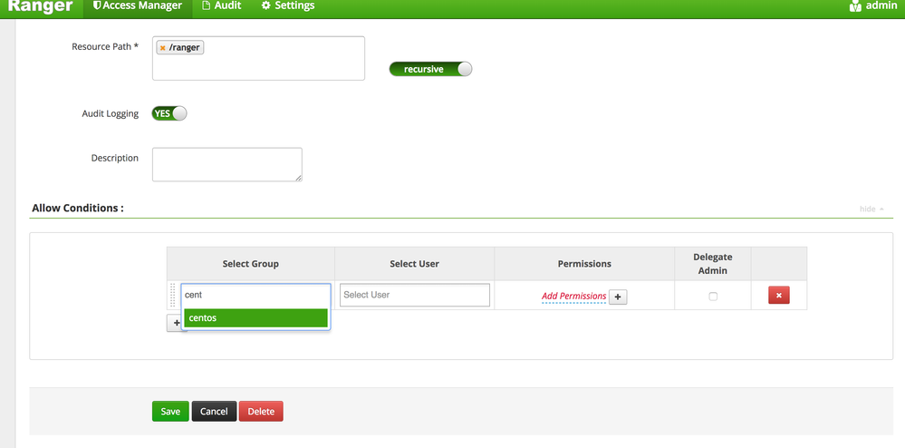Open the Access Manager menu

coord(137,5)
